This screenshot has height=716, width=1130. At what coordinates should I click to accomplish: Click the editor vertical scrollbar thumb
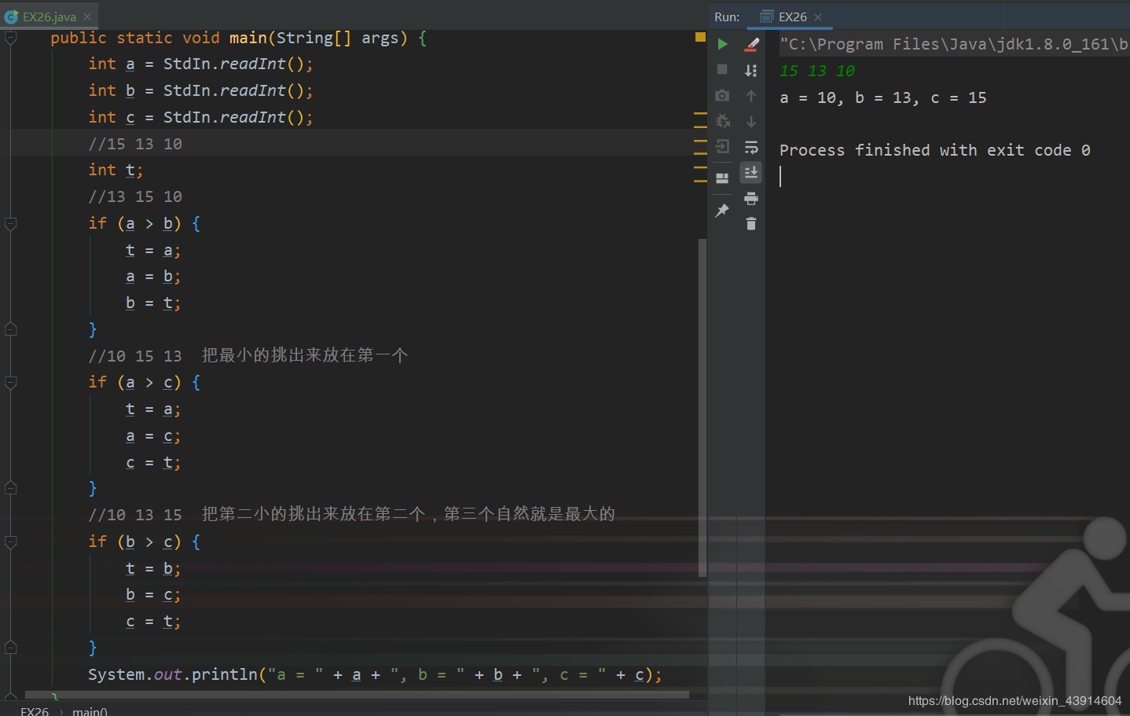click(x=702, y=407)
